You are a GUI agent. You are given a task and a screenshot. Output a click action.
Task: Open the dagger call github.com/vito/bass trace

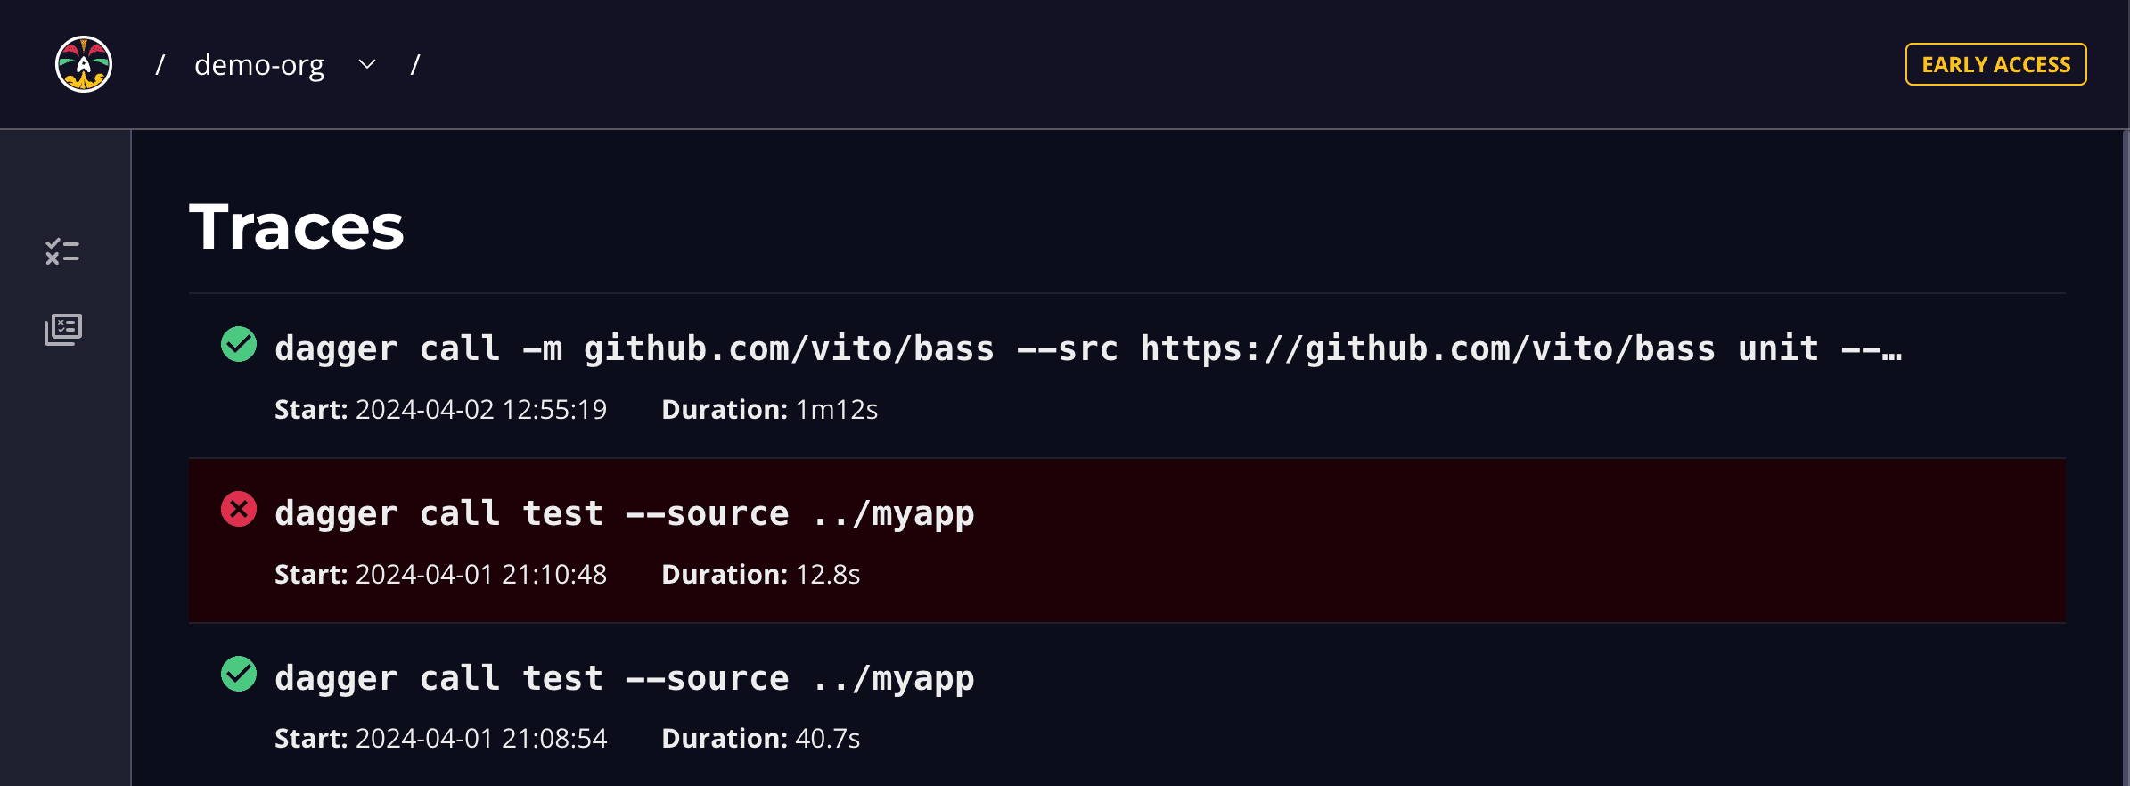1087,348
